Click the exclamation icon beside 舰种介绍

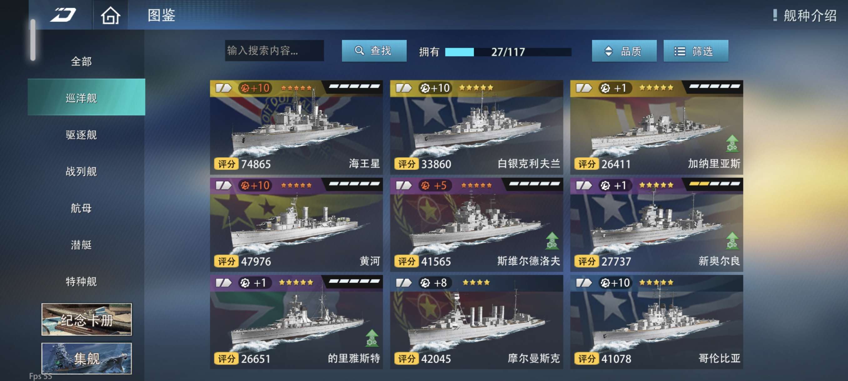click(x=775, y=15)
